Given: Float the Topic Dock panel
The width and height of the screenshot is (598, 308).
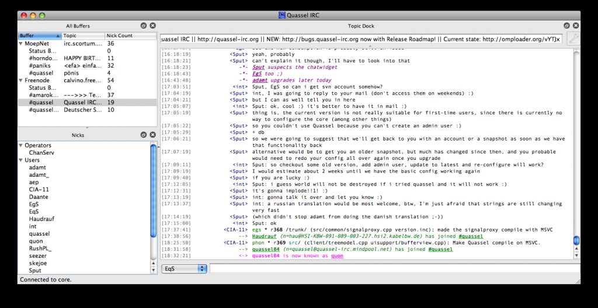Looking at the screenshot, I should (x=566, y=26).
